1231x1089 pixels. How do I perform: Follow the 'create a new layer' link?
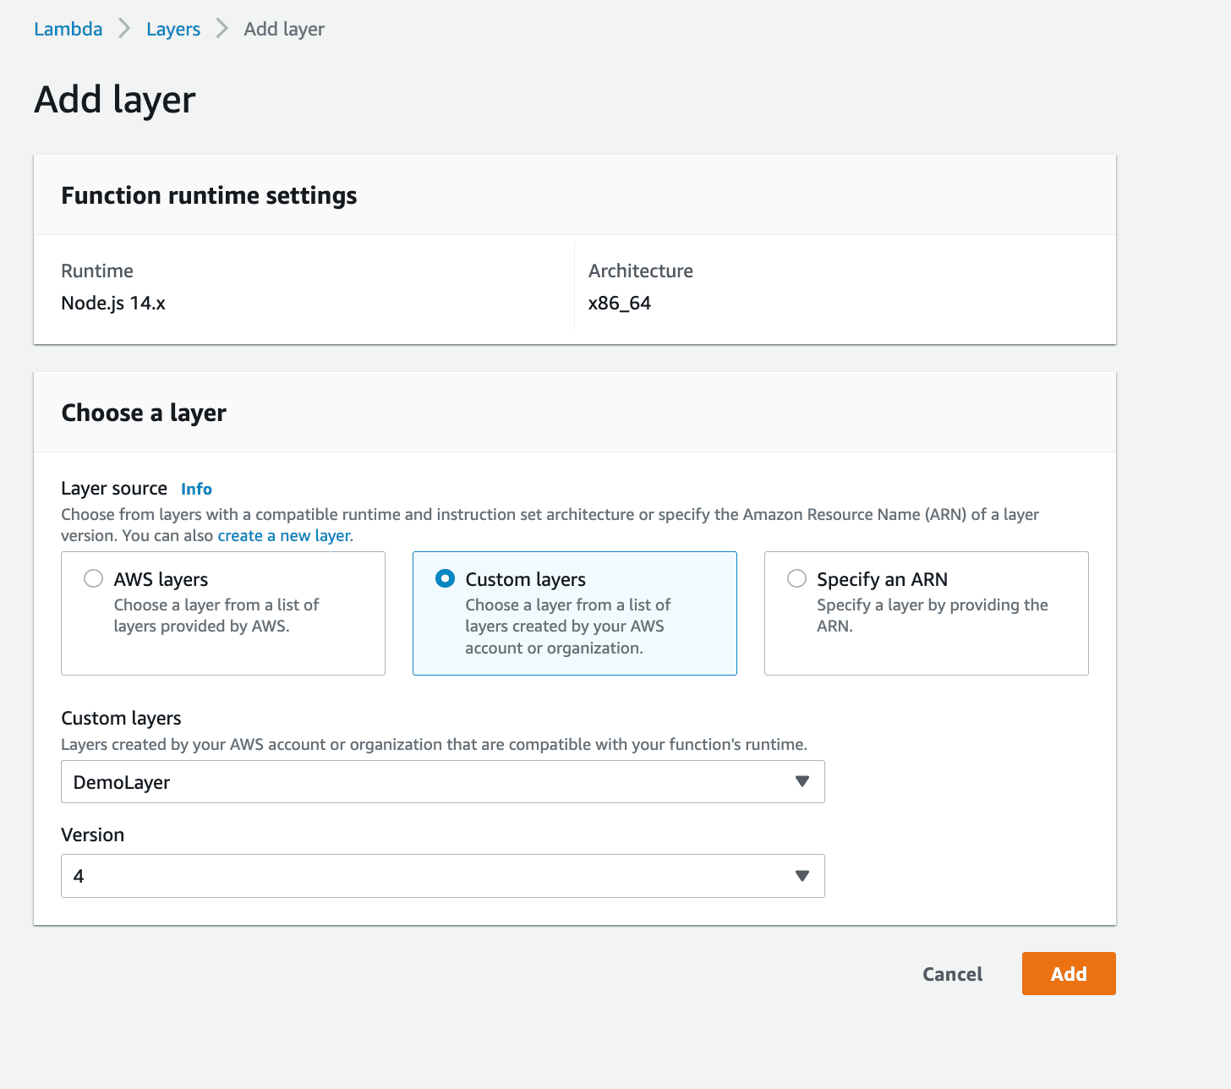tap(284, 535)
